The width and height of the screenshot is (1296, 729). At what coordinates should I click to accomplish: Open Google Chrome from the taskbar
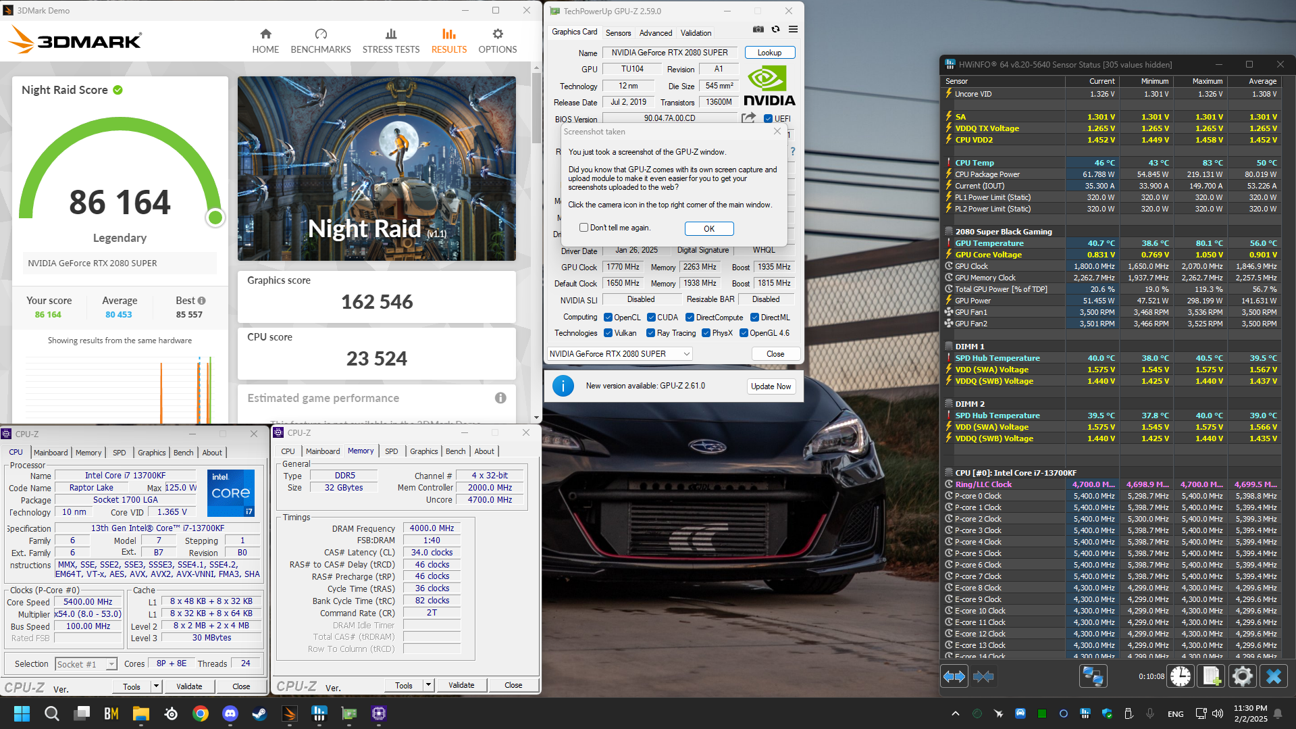[201, 713]
